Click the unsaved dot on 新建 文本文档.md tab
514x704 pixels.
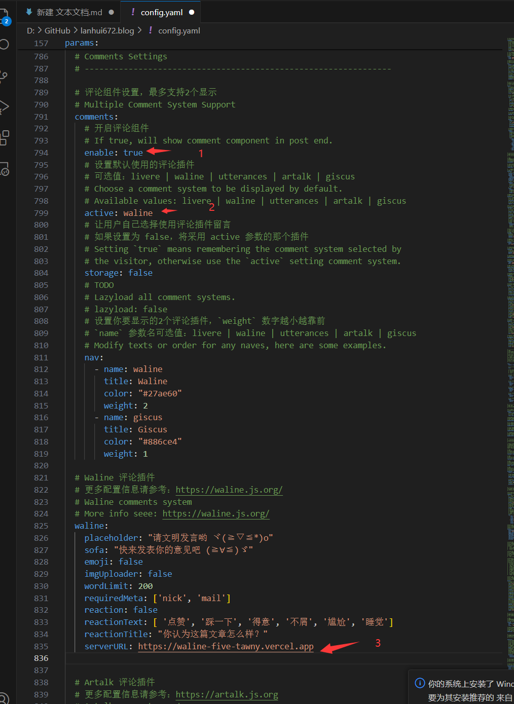pyautogui.click(x=111, y=12)
